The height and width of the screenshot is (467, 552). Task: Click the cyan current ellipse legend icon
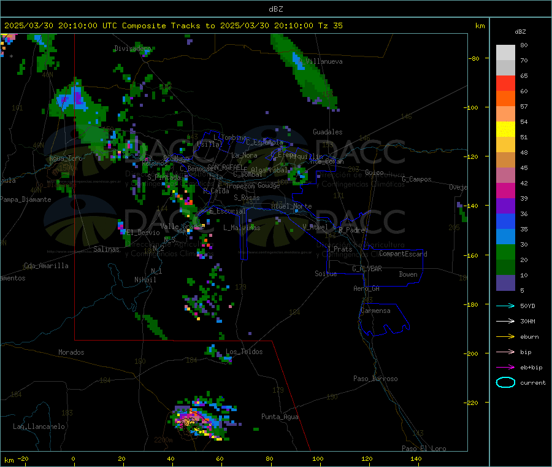[505, 382]
